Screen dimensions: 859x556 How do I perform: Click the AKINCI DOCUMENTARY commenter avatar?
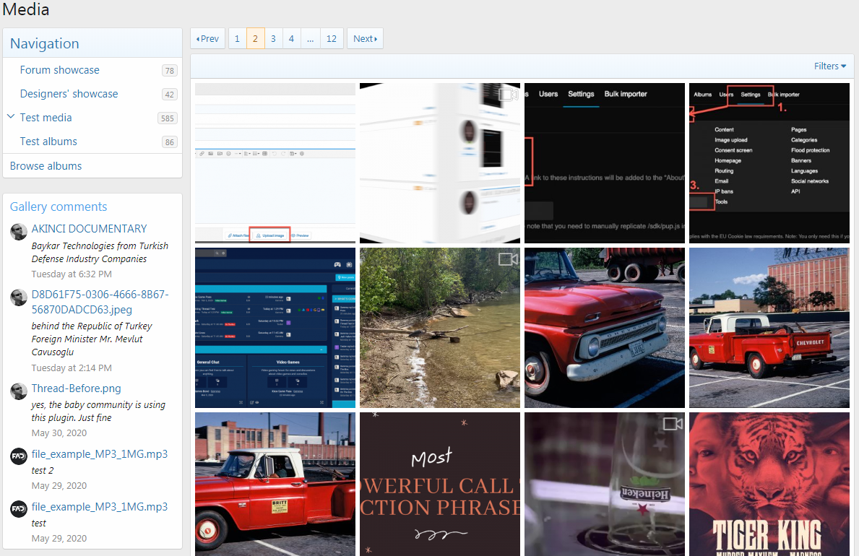point(19,232)
